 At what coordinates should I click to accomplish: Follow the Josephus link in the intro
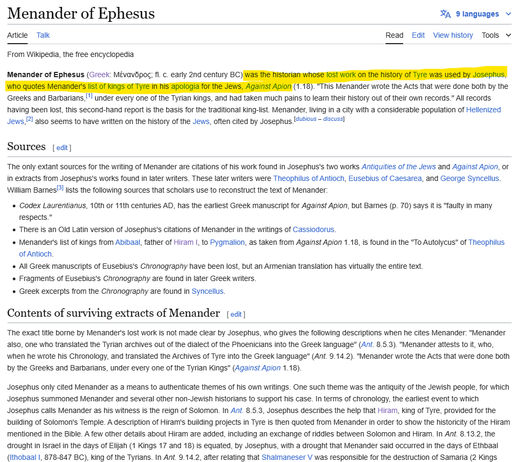[x=489, y=75]
